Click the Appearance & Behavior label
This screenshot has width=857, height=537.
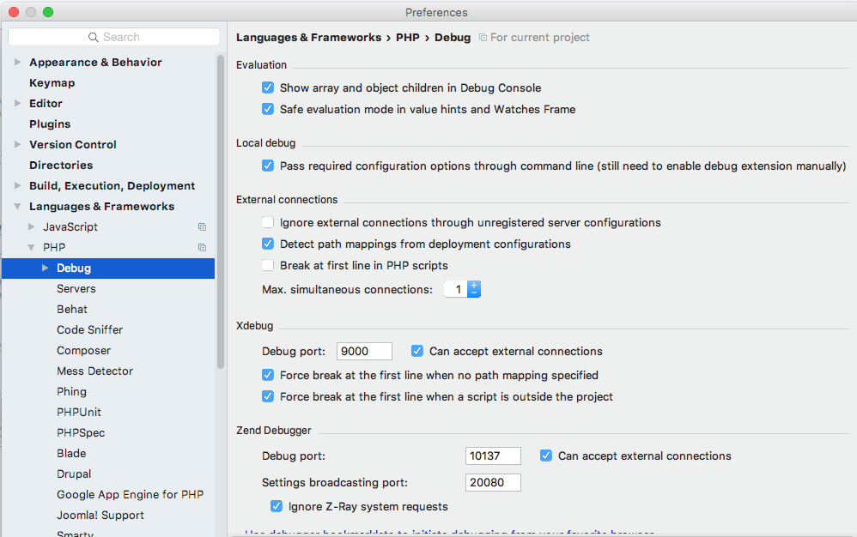(95, 63)
